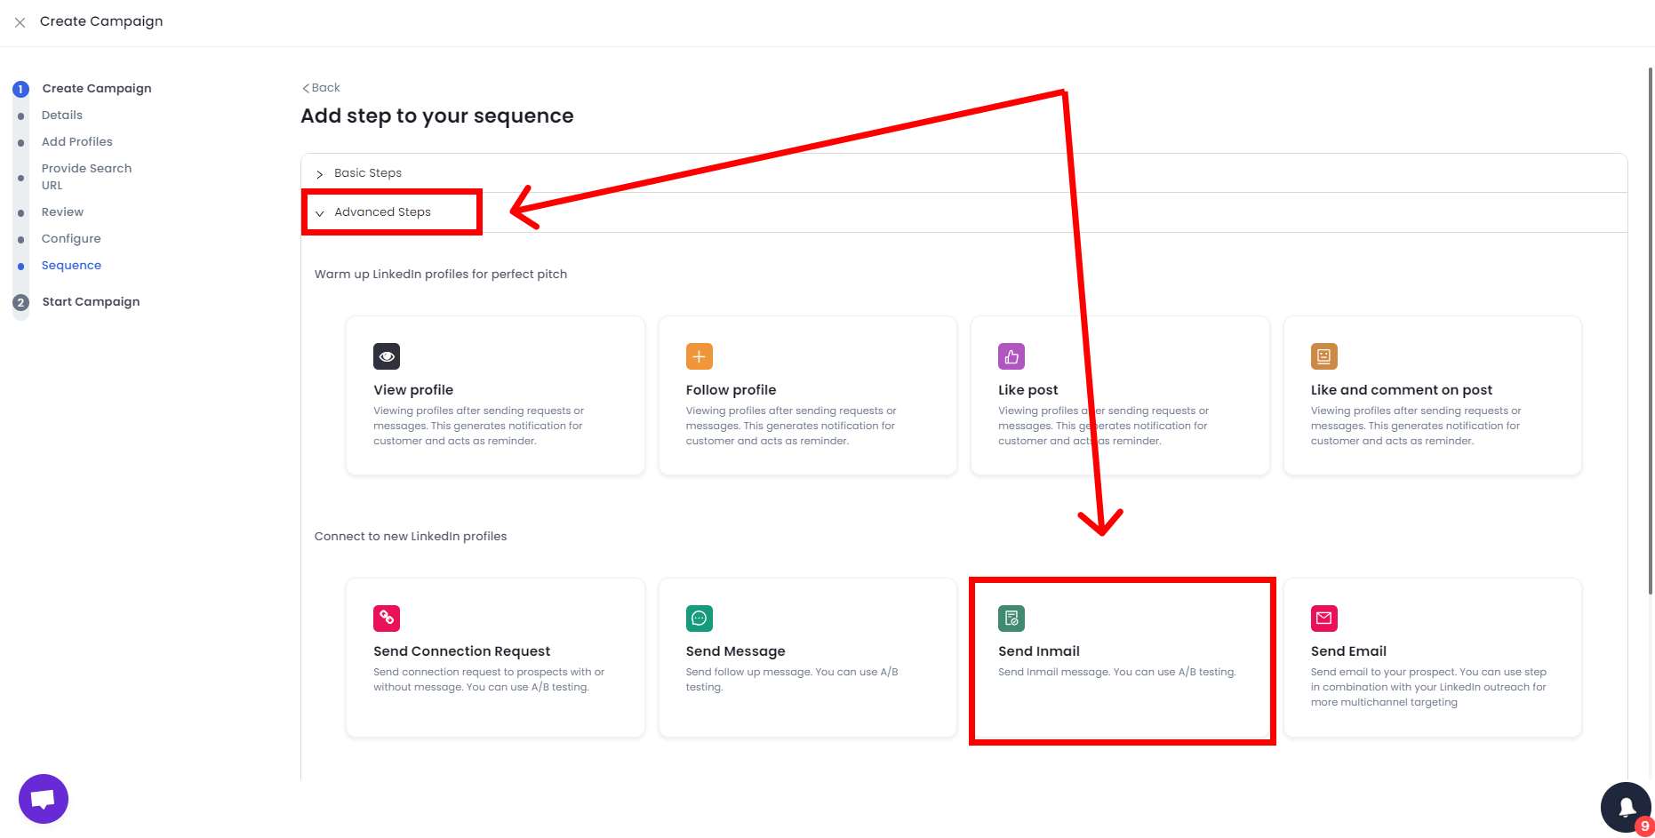Select the Sequence step in sidebar
This screenshot has height=838, width=1655.
(x=71, y=265)
